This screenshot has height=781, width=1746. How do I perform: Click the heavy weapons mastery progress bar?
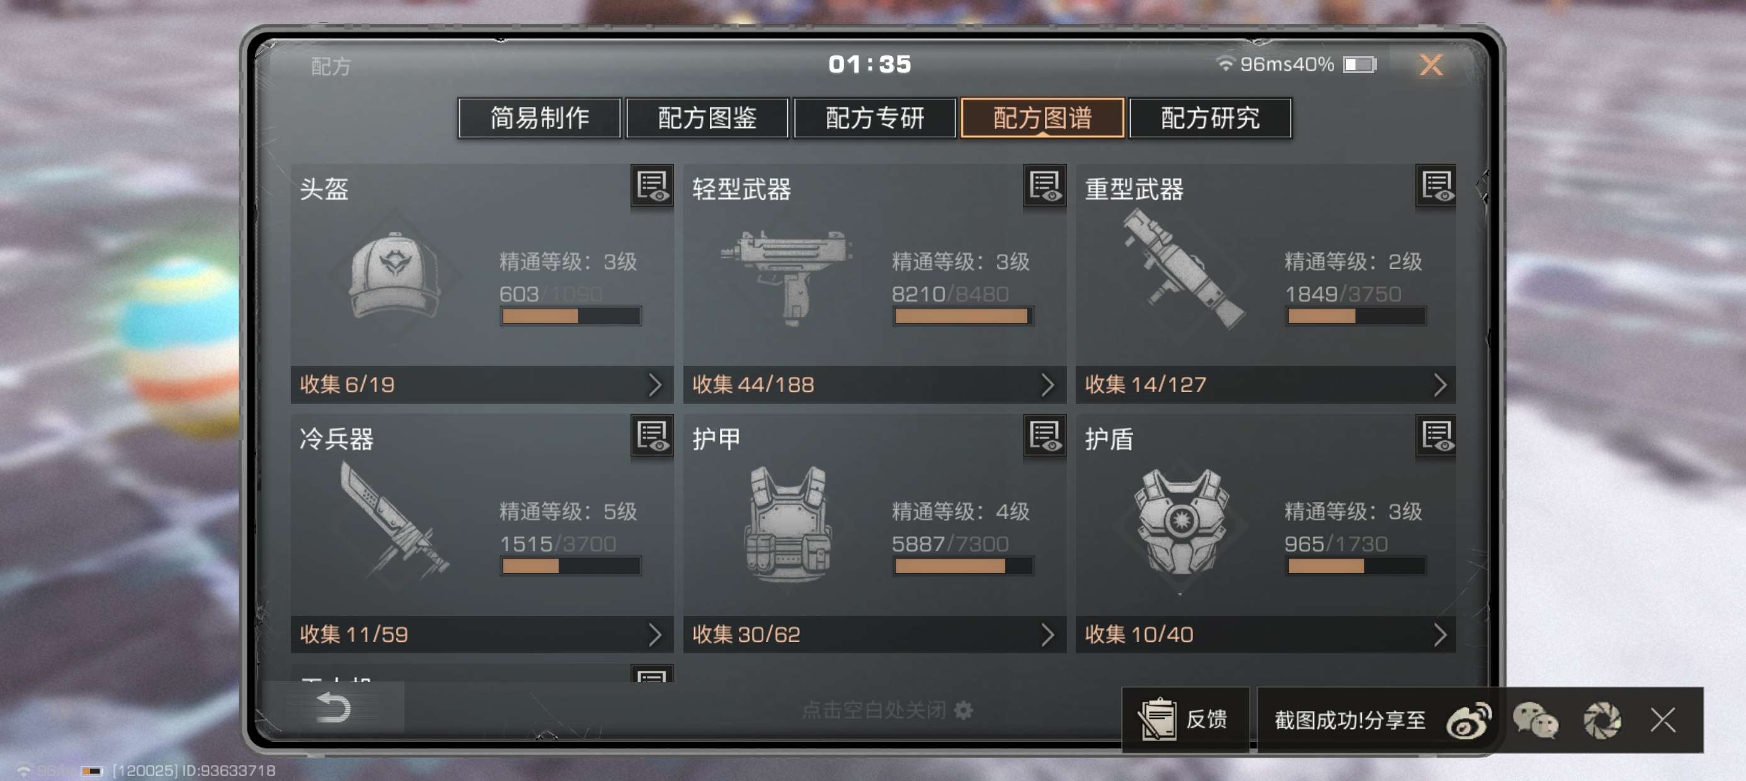tap(1355, 316)
